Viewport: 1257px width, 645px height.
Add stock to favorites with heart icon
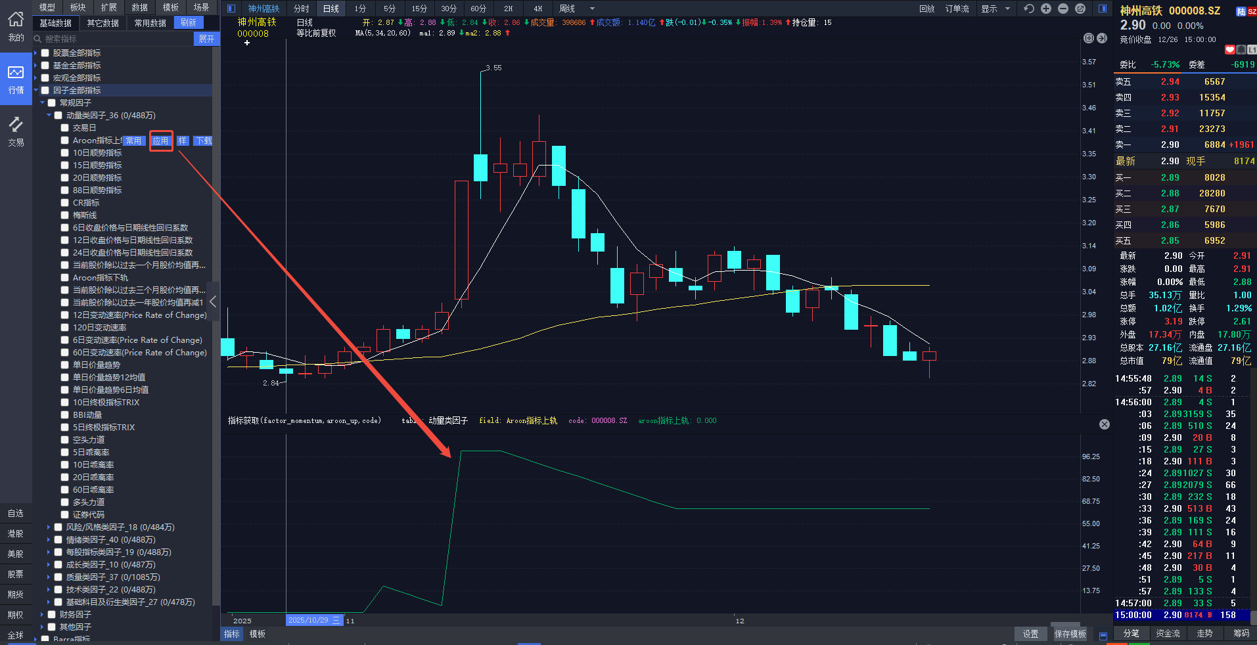1230,50
